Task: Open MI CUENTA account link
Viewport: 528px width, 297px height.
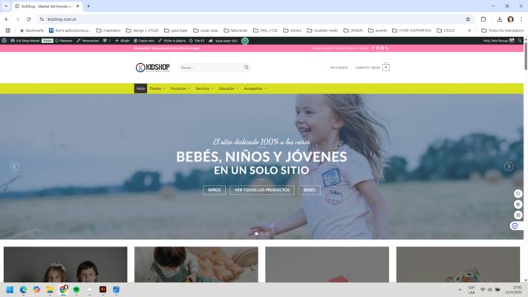Action: 339,68
